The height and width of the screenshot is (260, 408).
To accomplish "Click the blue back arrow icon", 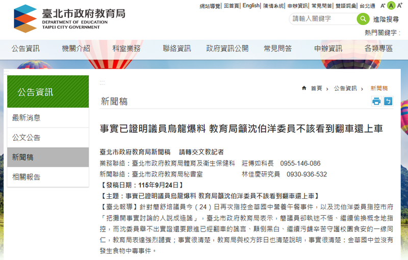I will (388, 101).
